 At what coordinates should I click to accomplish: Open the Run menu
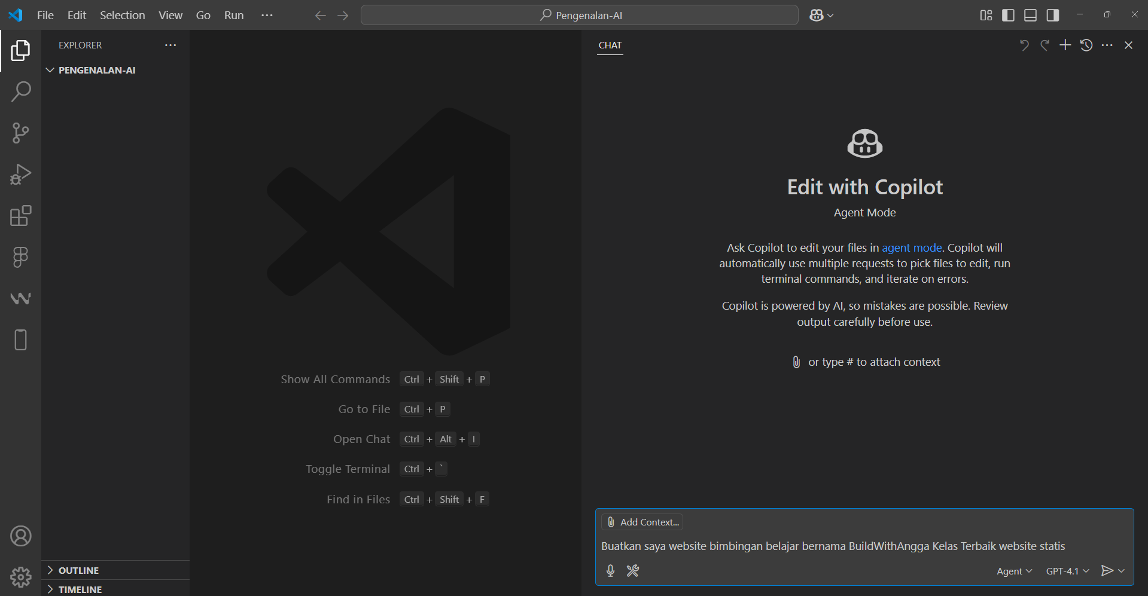234,16
